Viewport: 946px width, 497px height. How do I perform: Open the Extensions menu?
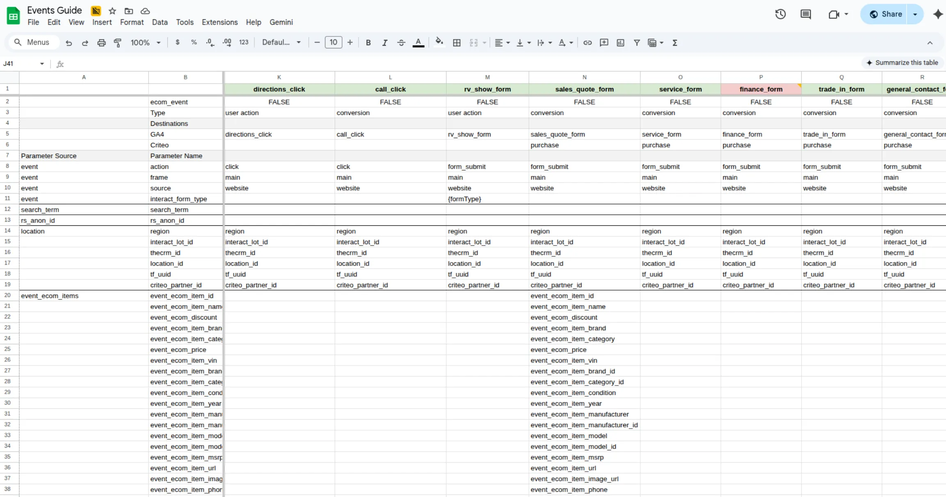click(x=219, y=22)
